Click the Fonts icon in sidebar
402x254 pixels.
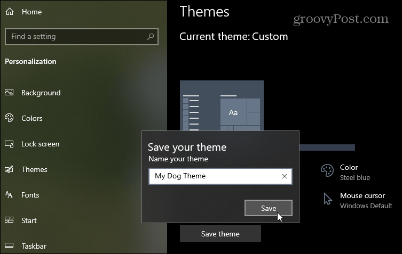(x=9, y=195)
